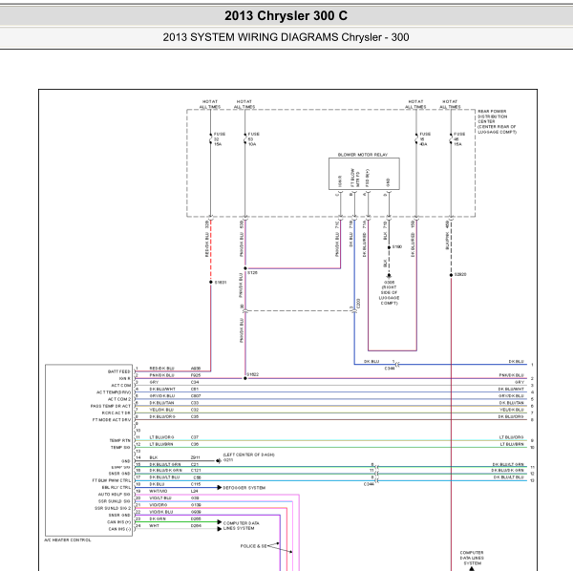
Task: Select splice label S190
Action: point(397,247)
